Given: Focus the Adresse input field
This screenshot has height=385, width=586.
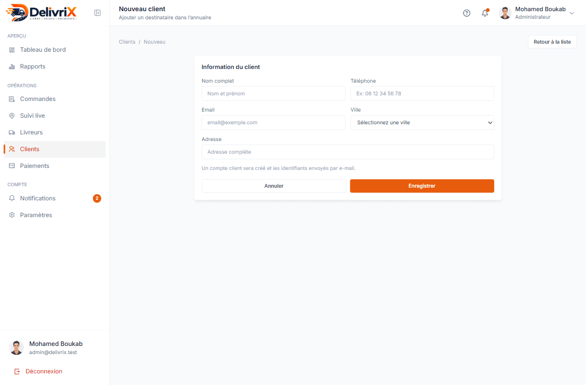Looking at the screenshot, I should tap(347, 152).
